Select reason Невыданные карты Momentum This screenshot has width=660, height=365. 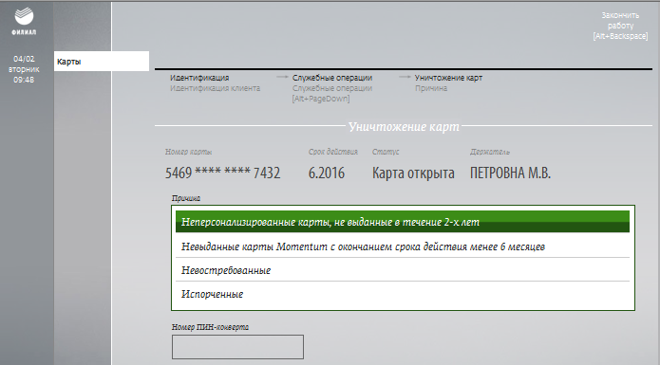(403, 246)
